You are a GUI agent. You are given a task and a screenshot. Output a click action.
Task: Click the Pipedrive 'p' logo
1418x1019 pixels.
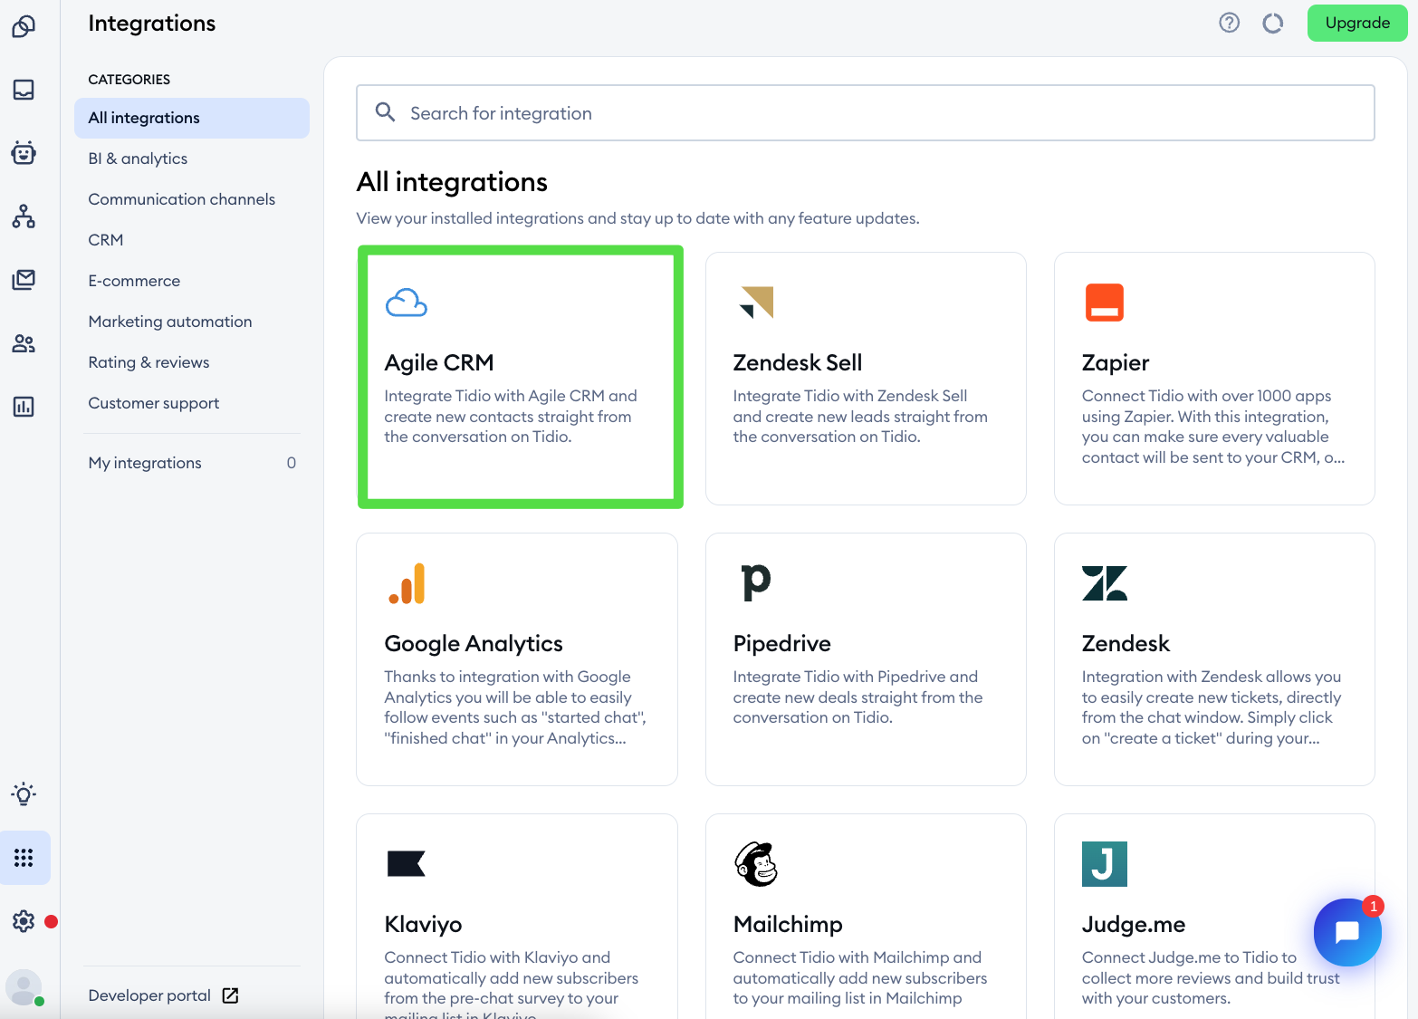tap(756, 583)
